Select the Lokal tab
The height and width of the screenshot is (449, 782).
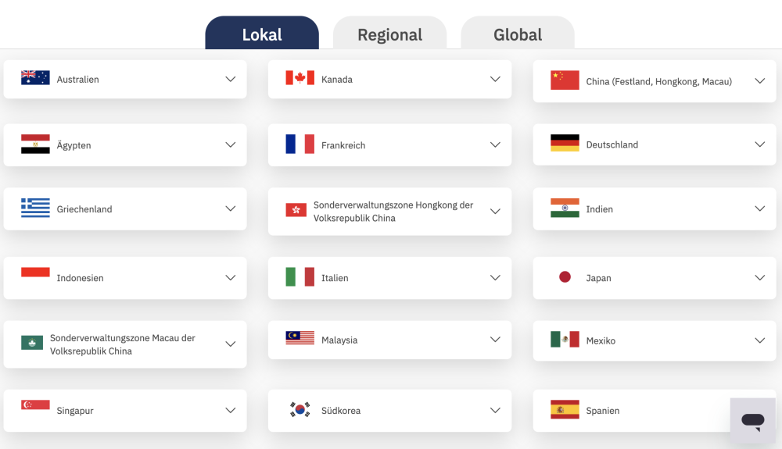[x=262, y=33]
